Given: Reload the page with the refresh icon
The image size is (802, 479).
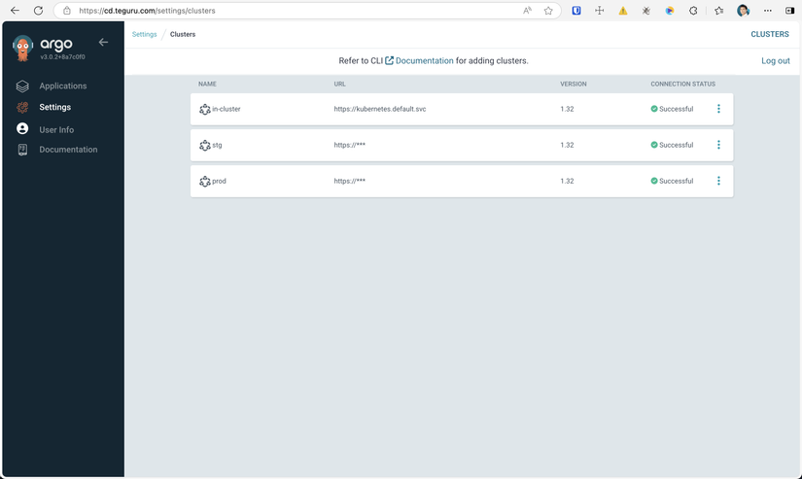Looking at the screenshot, I should click(38, 11).
